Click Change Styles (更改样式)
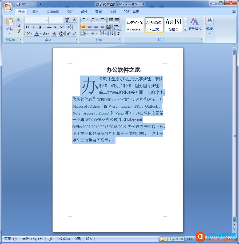Image resolution: width=239 pixels, height=244 pixels. [195, 26]
